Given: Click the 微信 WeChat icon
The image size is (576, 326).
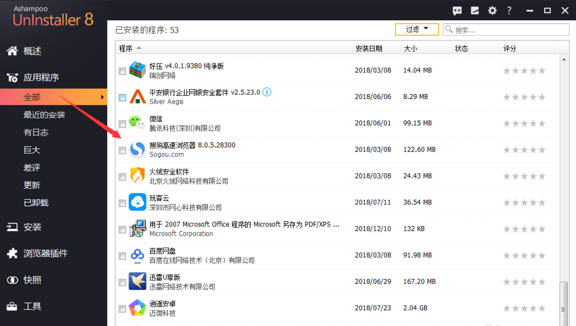Looking at the screenshot, I should (x=137, y=123).
